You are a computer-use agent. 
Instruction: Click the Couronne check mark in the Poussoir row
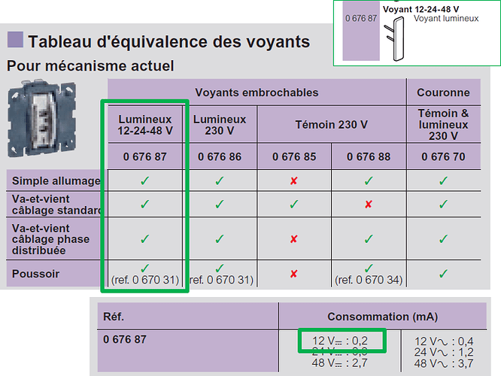(x=444, y=274)
